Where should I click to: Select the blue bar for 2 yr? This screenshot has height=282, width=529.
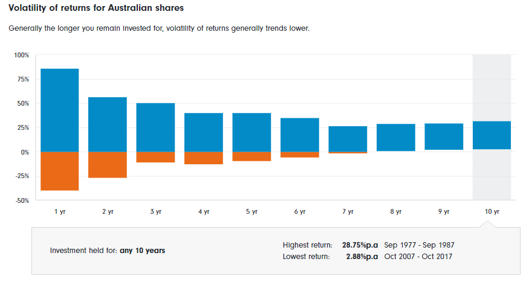coord(108,124)
